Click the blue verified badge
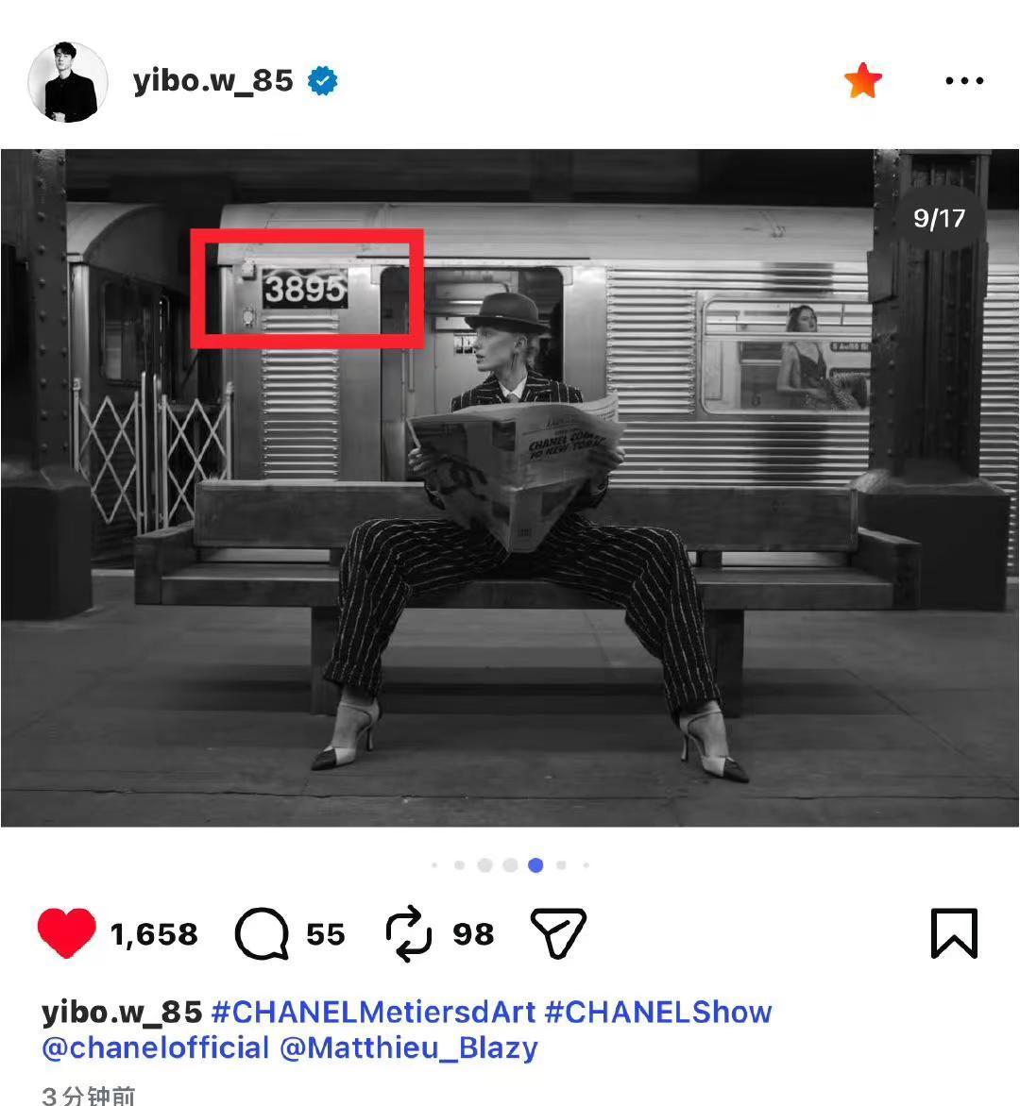 [x=323, y=81]
